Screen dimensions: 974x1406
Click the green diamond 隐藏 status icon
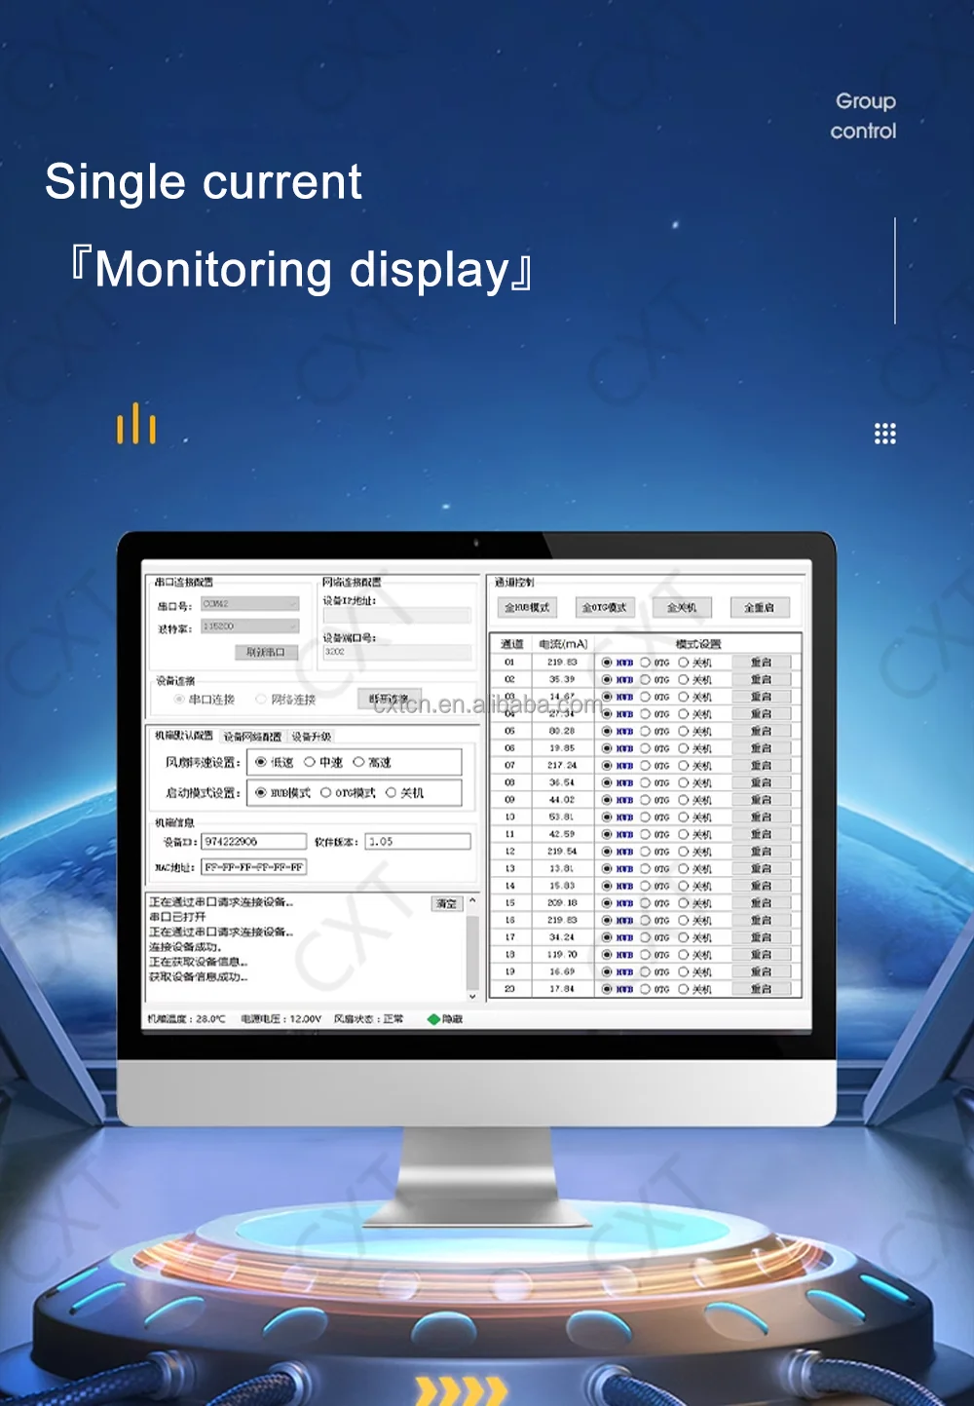coord(433,1019)
